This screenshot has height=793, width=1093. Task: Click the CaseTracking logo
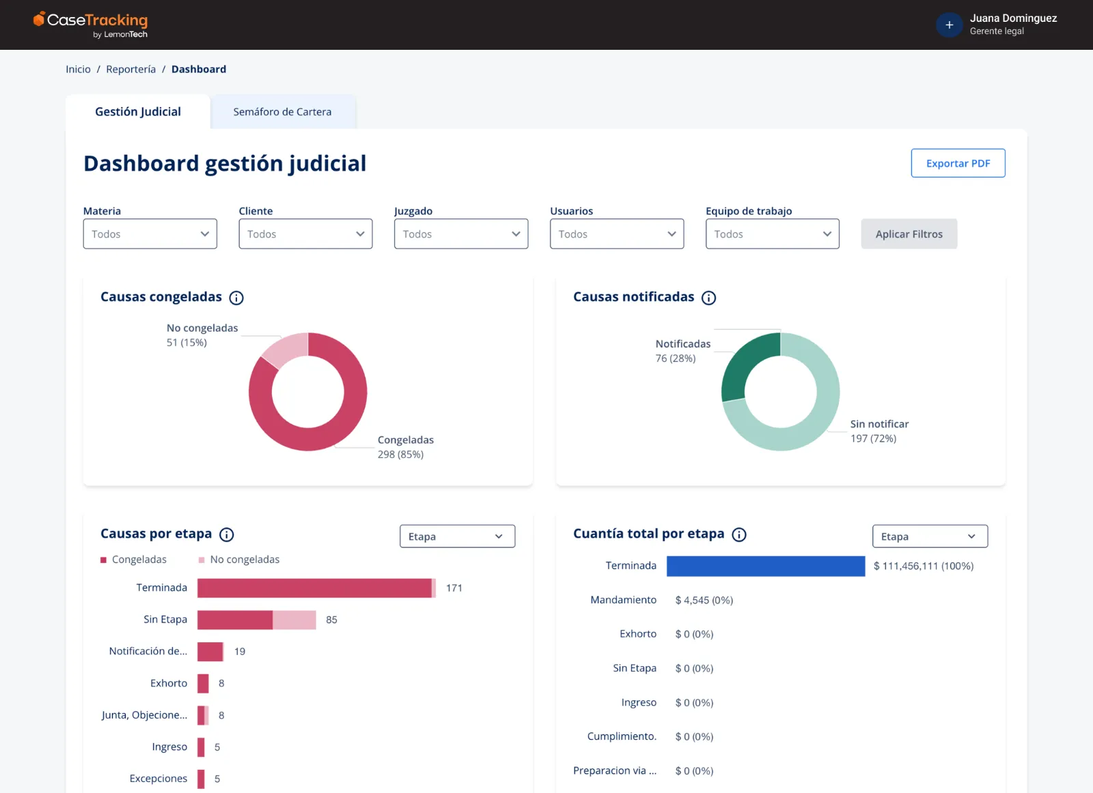click(x=90, y=25)
